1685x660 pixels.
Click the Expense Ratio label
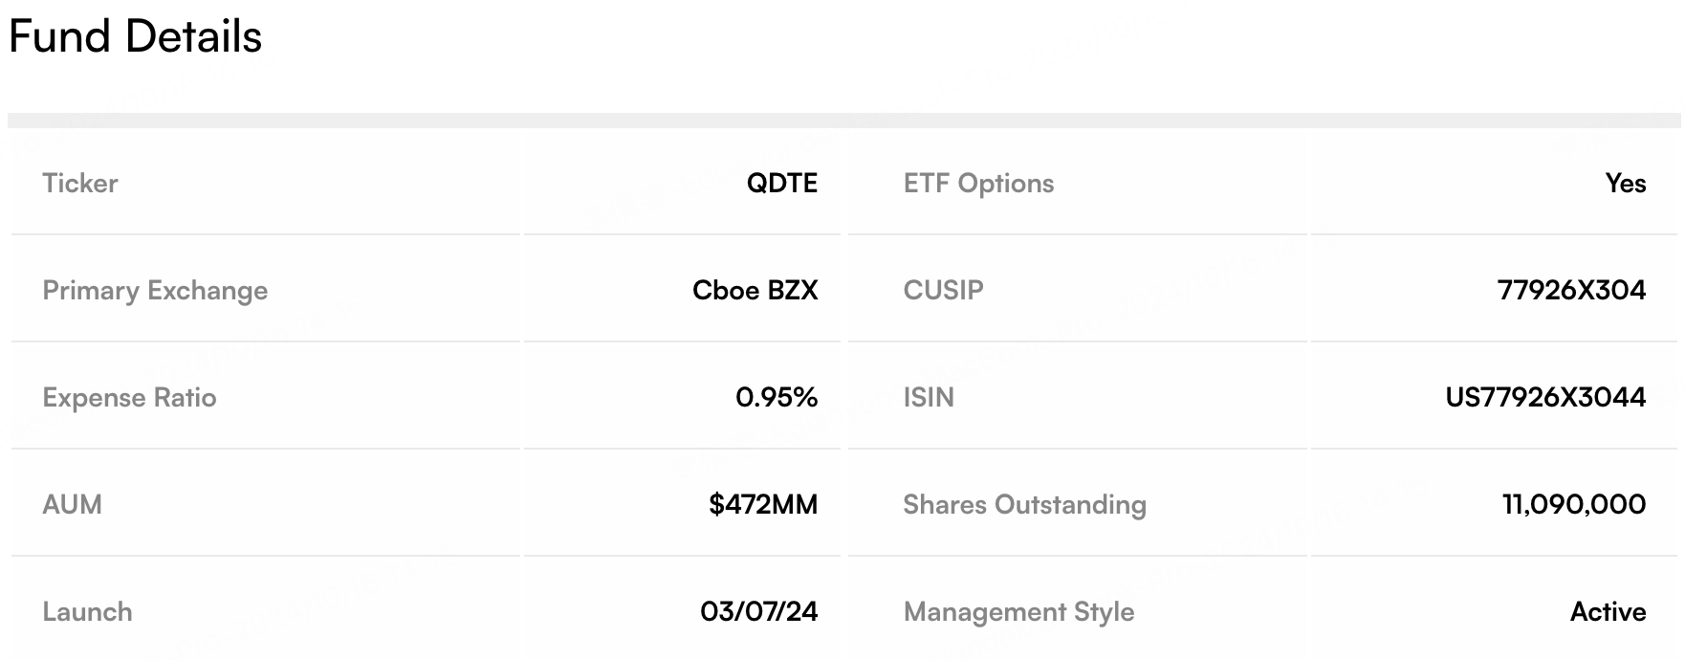[x=129, y=398]
